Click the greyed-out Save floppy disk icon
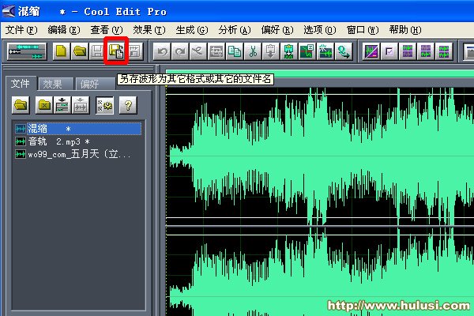The image size is (474, 316). coord(98,51)
